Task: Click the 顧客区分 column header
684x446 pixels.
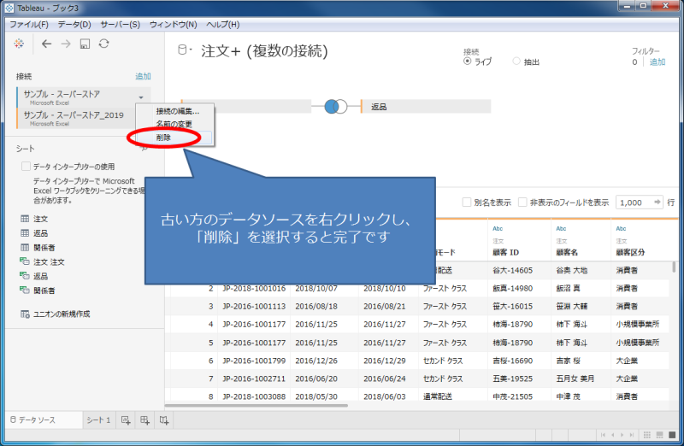Action: coord(630,252)
